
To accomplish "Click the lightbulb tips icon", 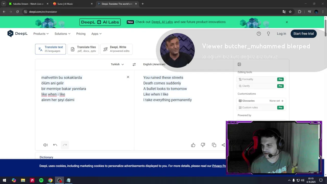I will point(268,34).
